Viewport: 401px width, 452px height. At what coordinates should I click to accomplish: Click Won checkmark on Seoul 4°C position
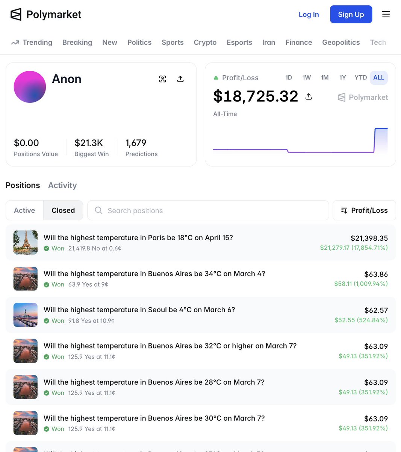click(47, 321)
